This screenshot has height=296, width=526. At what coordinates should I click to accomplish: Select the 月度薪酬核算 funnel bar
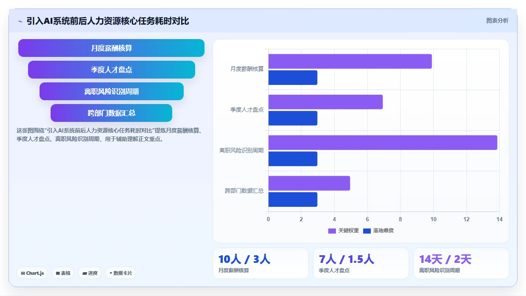tap(111, 48)
